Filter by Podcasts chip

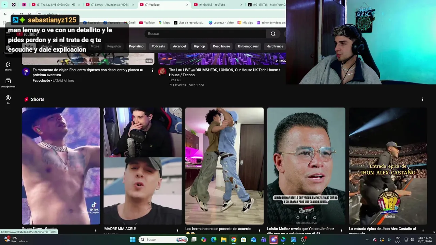tap(158, 46)
